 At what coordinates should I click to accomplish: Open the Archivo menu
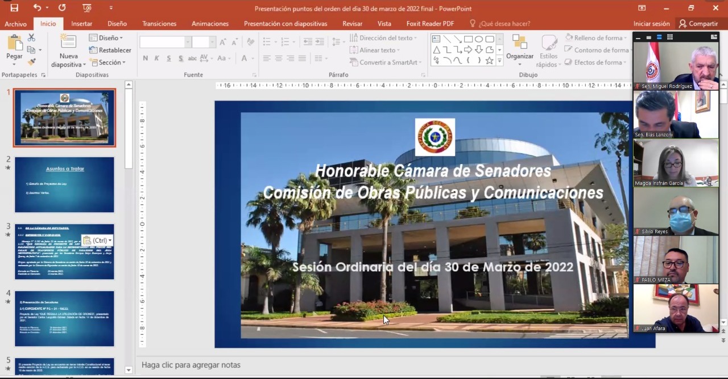[16, 24]
